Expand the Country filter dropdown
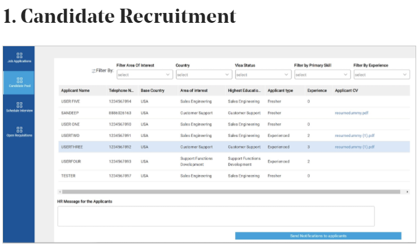Image resolution: width=418 pixels, height=246 pixels. tap(204, 75)
